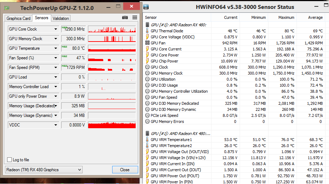Click the GPU Core Clock history graph
The width and height of the screenshot is (329, 184).
(112, 29)
